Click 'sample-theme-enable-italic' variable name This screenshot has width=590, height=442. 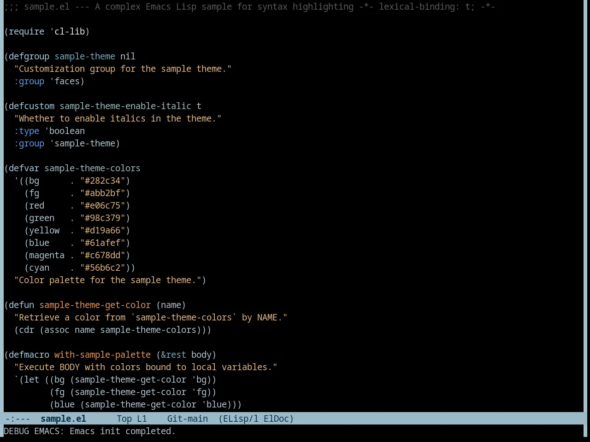(125, 106)
